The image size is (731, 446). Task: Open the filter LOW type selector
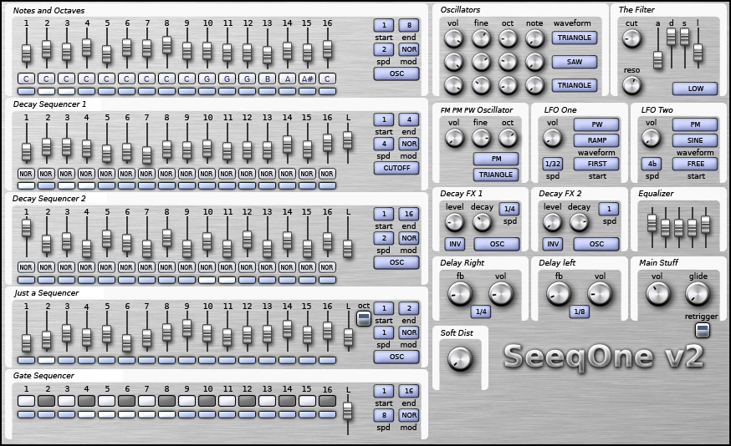pos(695,89)
